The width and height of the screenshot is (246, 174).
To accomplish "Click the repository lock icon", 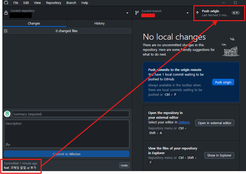I will coord(6,13).
